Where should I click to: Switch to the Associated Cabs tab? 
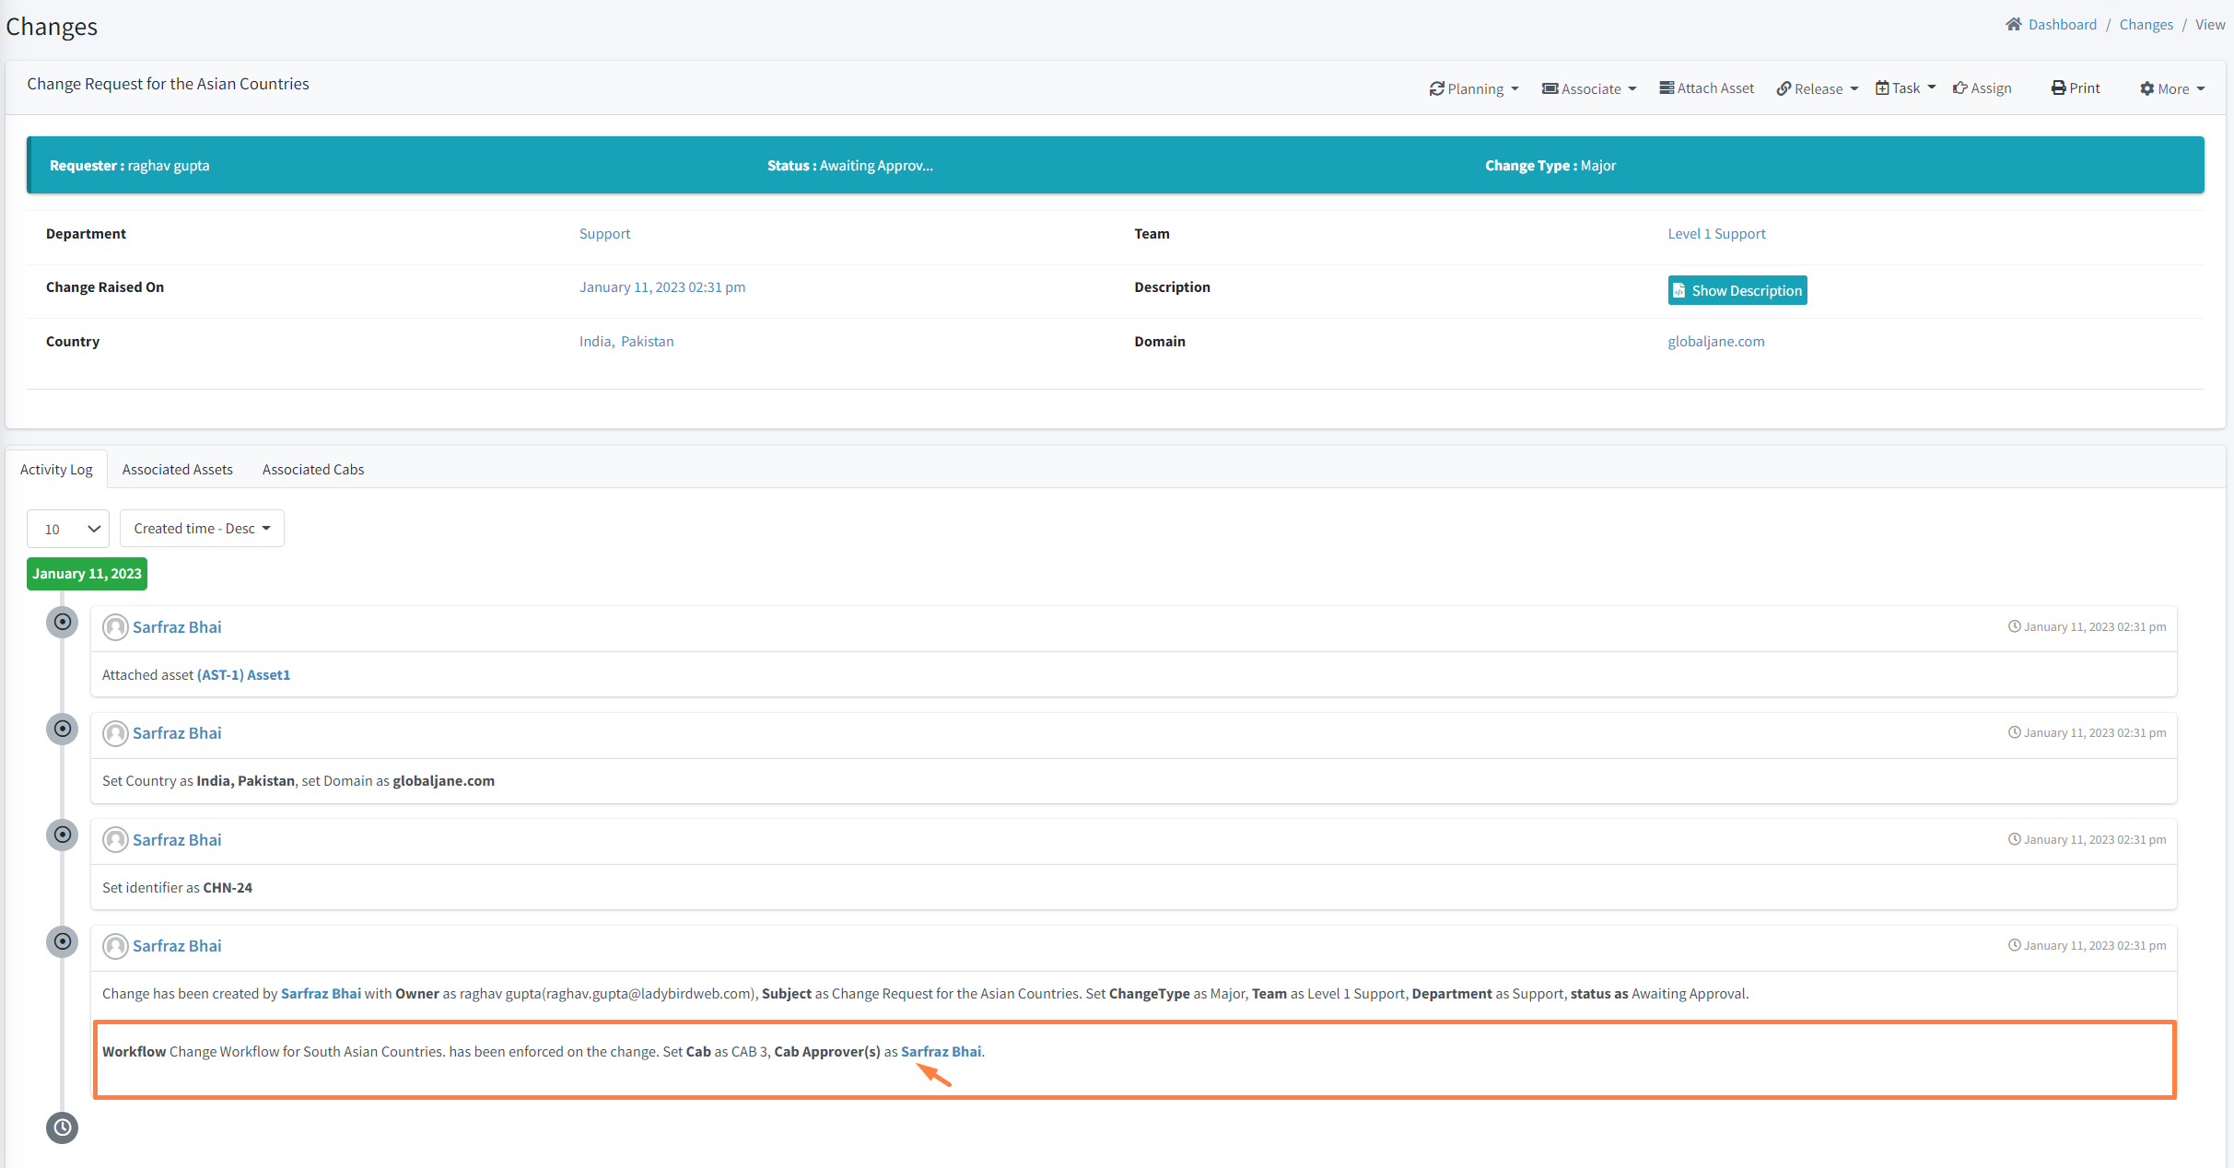(x=312, y=469)
